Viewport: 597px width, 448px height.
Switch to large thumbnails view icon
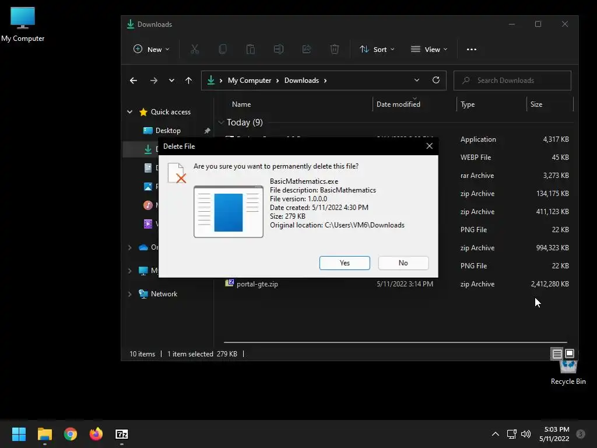570,353
